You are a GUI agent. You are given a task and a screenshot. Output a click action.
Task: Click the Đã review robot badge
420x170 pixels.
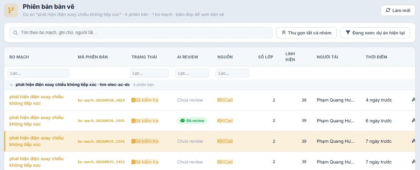coord(192,121)
